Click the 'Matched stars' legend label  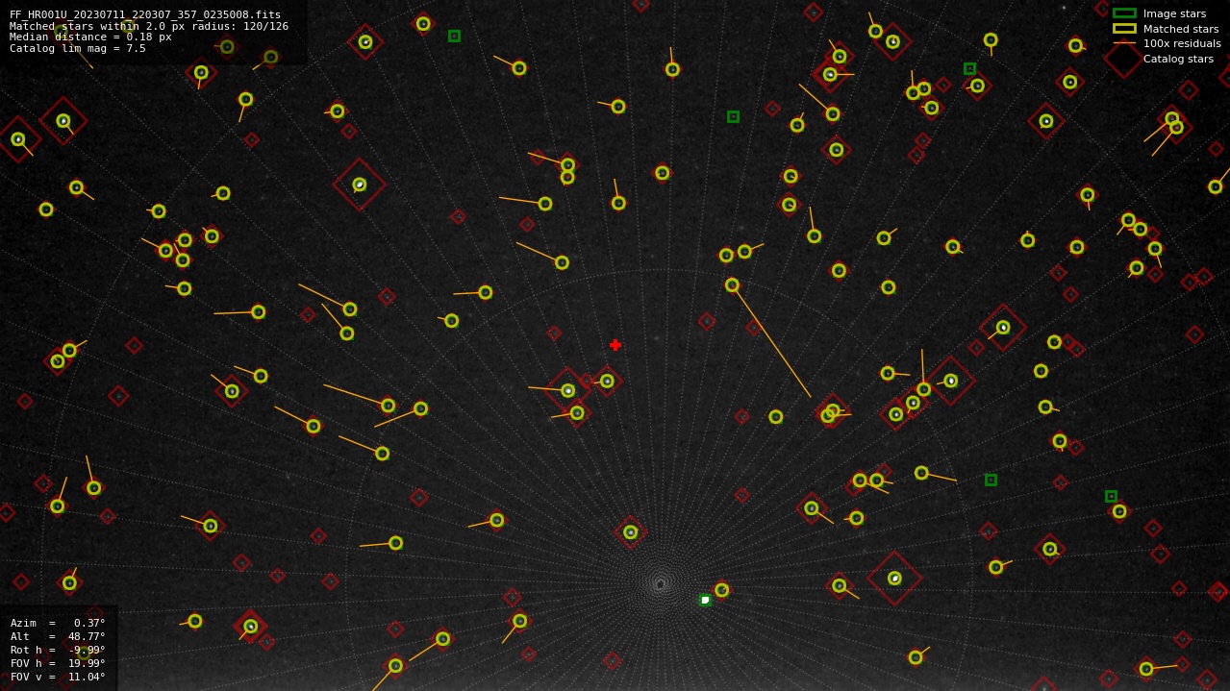(1181, 29)
